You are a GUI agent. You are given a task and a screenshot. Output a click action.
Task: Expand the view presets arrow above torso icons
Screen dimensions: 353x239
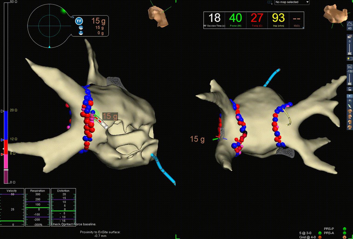click(349, 96)
